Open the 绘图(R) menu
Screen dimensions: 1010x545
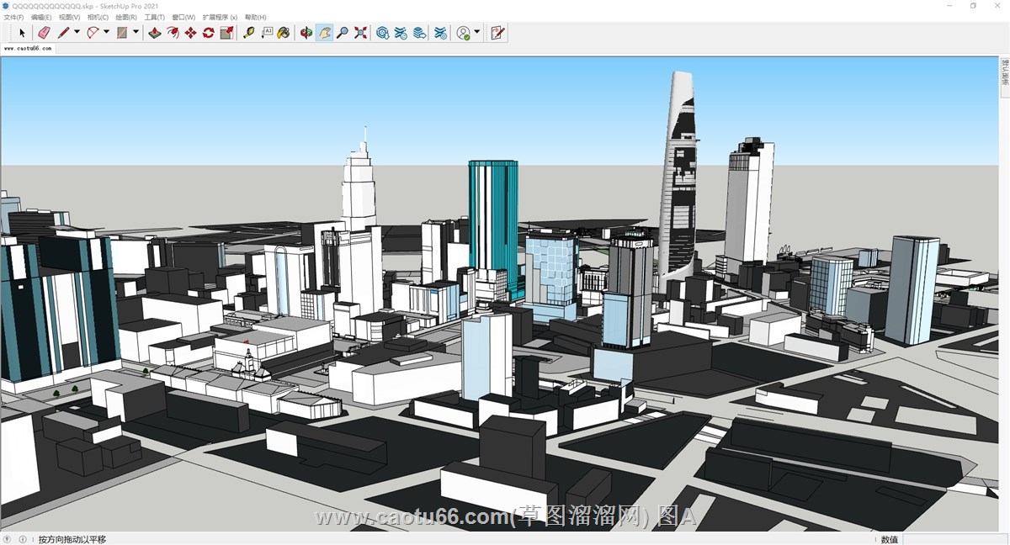(126, 17)
